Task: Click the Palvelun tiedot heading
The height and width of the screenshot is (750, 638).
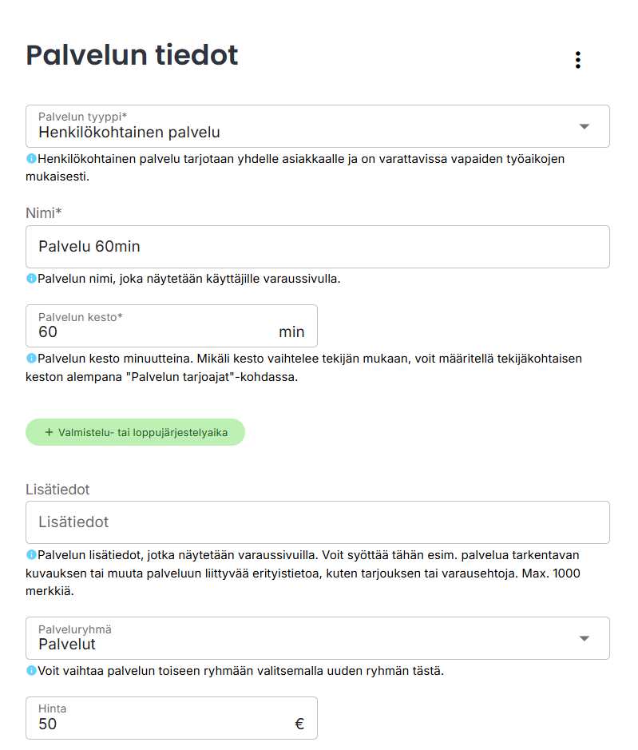Action: [133, 56]
